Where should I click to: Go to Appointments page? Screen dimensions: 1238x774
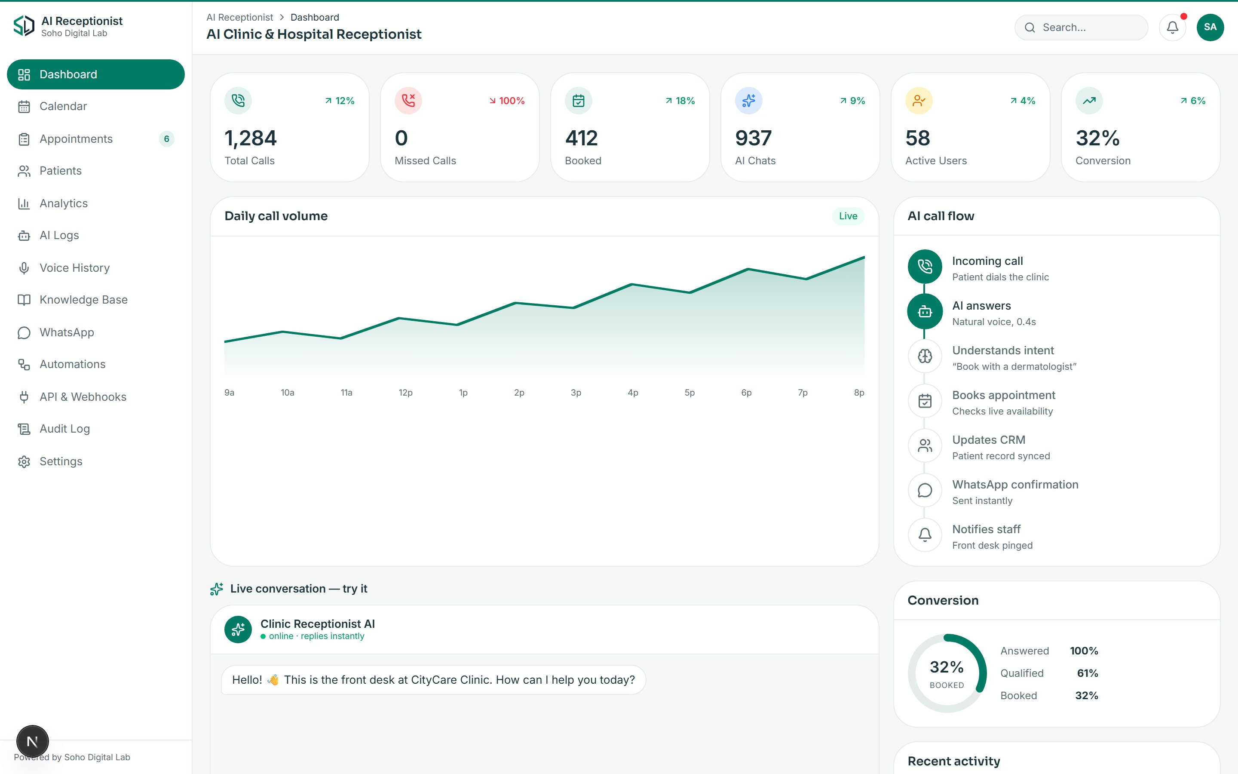tap(96, 139)
